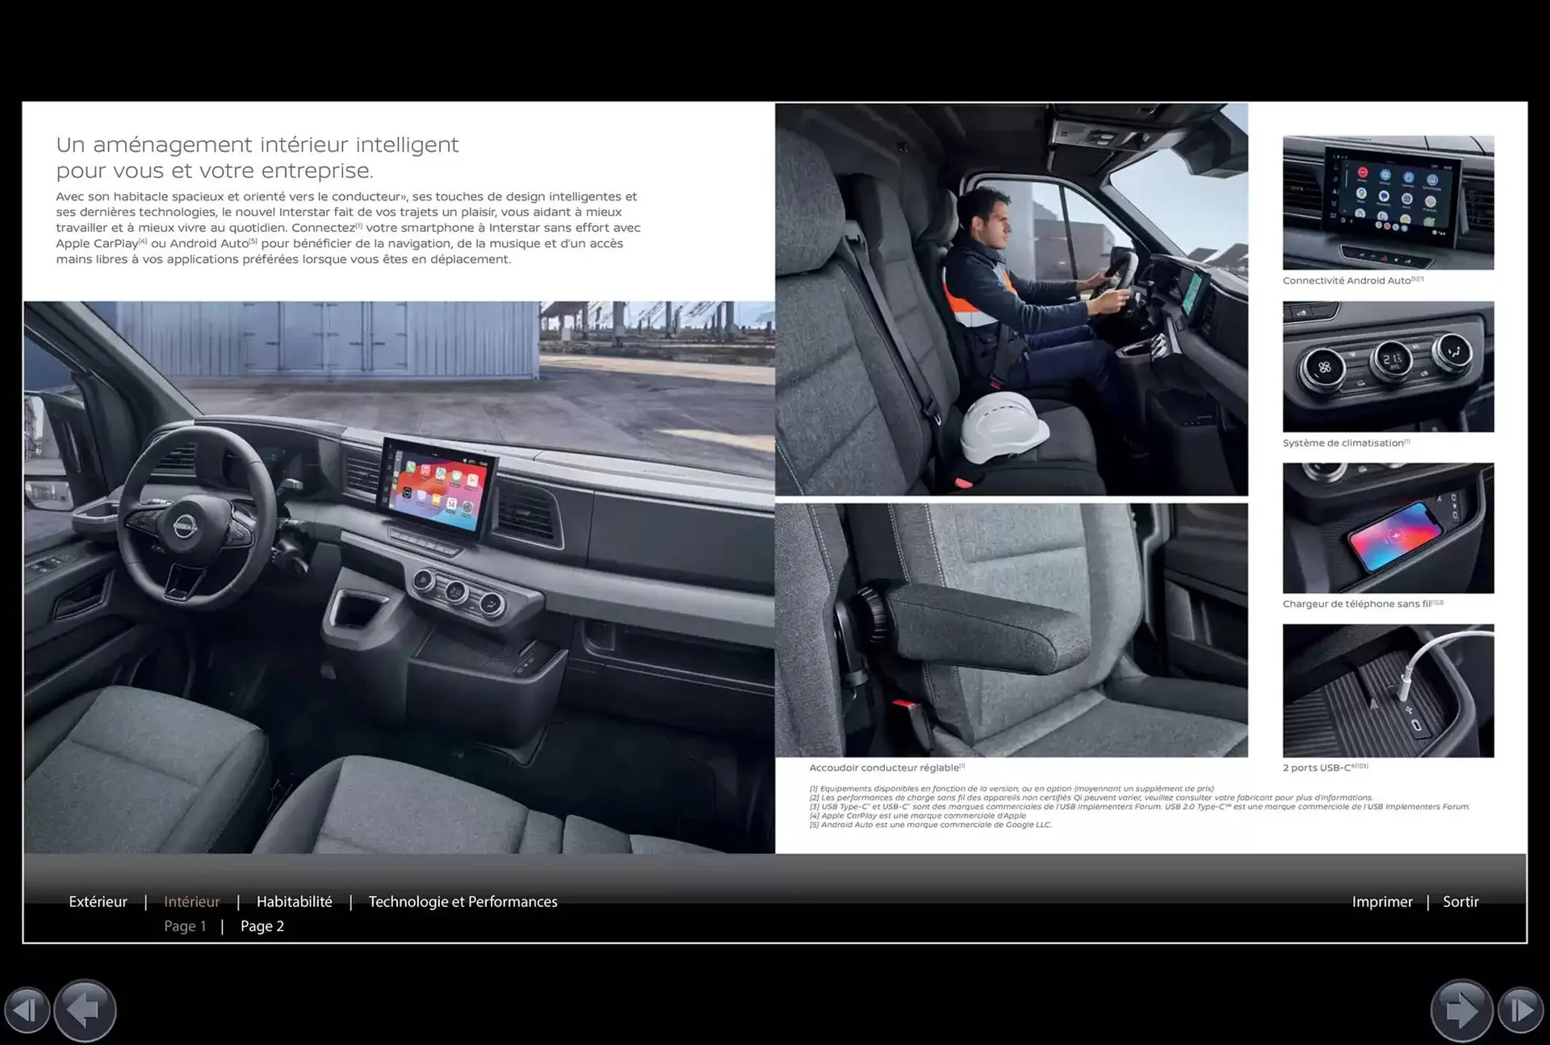Open the Habitabilité section

tap(294, 901)
